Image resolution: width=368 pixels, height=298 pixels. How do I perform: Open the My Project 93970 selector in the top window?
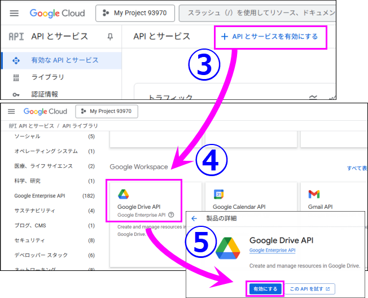click(x=135, y=13)
